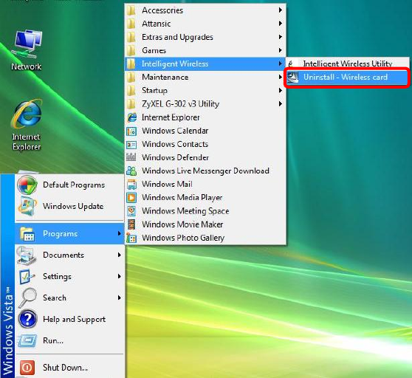Choose Windows Mail from Programs list

pos(205,184)
